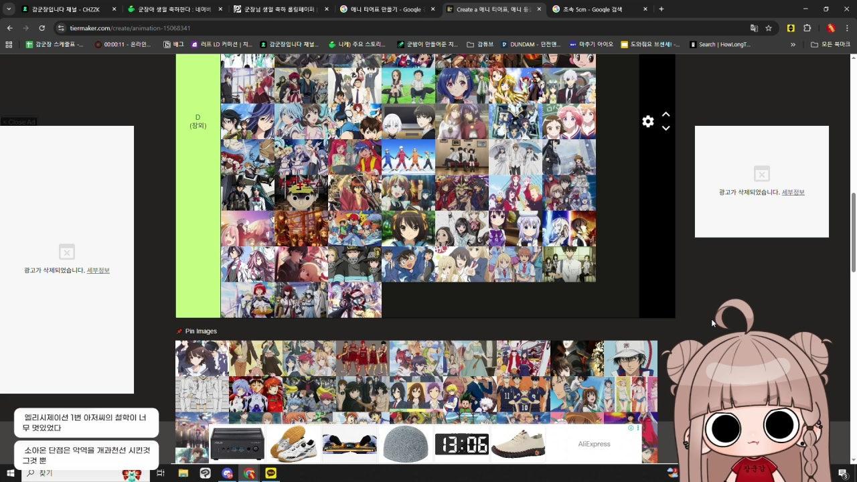
Task: Click 세부정보 link in the right ad box
Action: point(793,192)
